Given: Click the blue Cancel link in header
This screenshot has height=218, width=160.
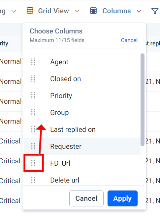Looking at the screenshot, I should point(129,40).
